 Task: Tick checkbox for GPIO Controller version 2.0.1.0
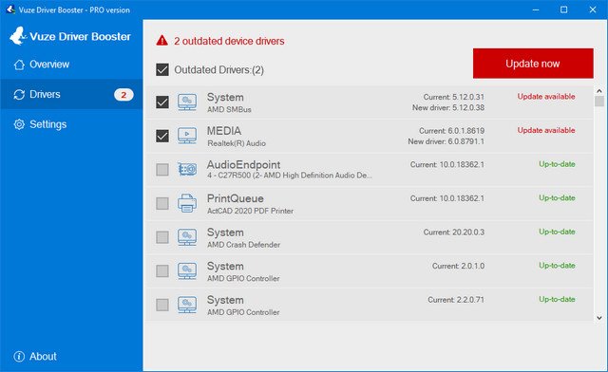(x=162, y=270)
